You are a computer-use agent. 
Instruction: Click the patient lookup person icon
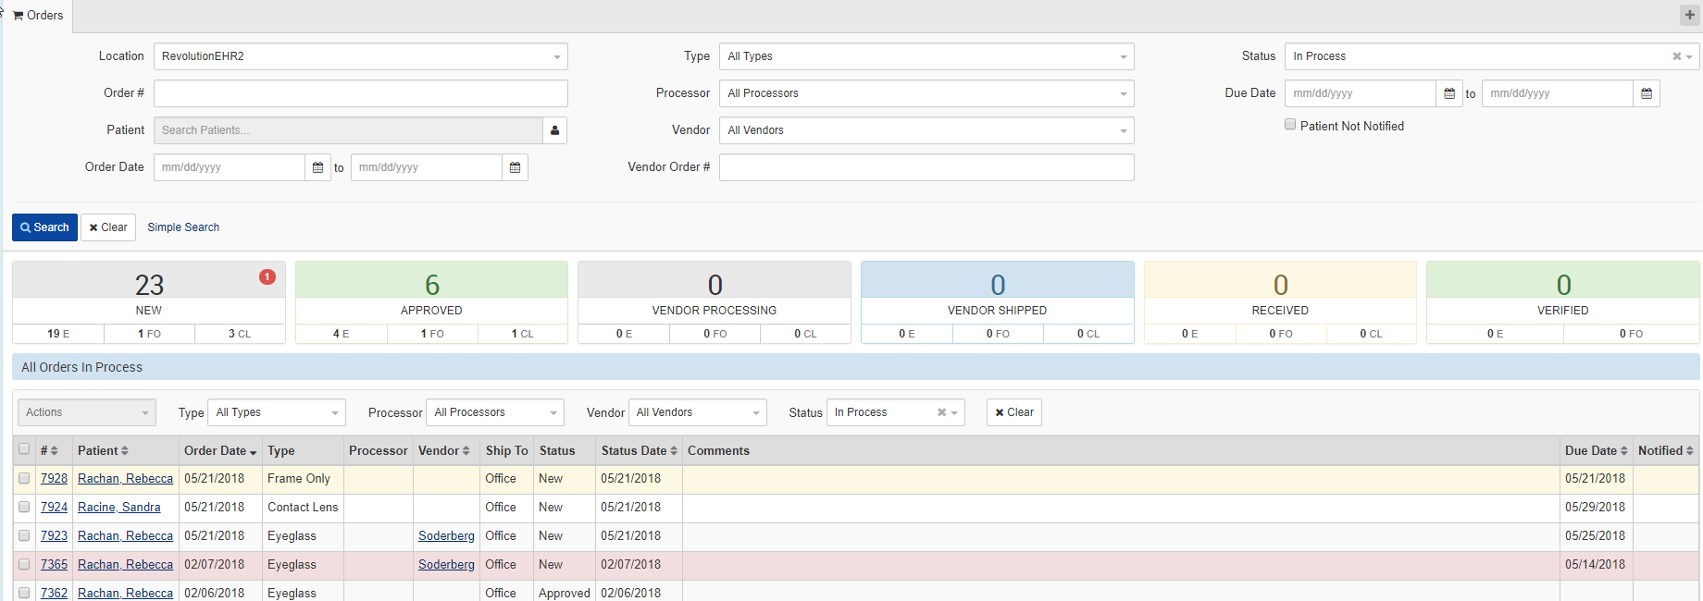point(554,130)
